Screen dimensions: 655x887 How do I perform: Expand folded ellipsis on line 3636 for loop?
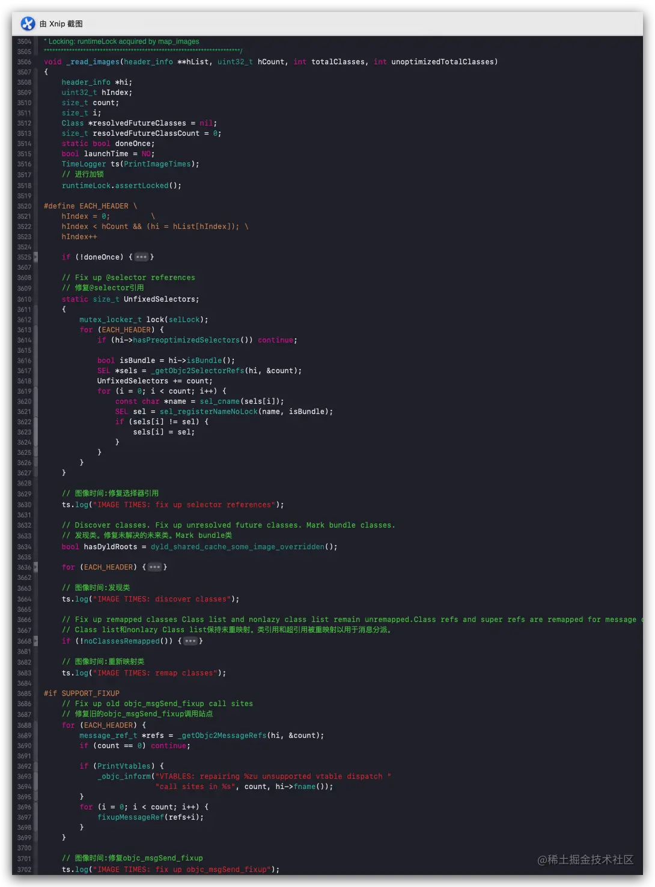click(x=155, y=567)
